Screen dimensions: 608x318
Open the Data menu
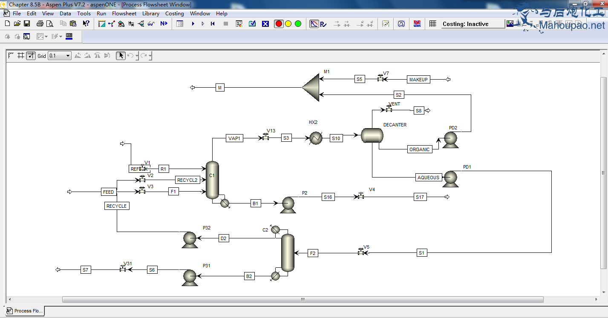click(65, 13)
